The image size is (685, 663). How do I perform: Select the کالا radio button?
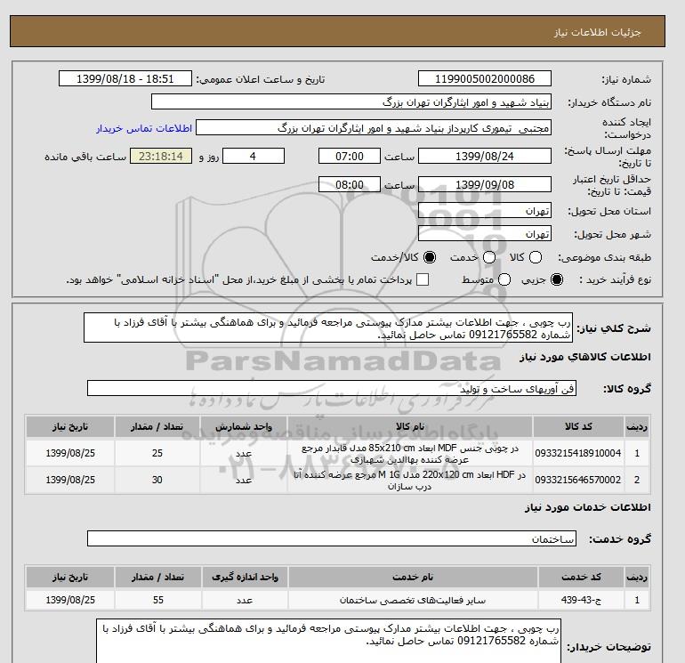[x=536, y=257]
